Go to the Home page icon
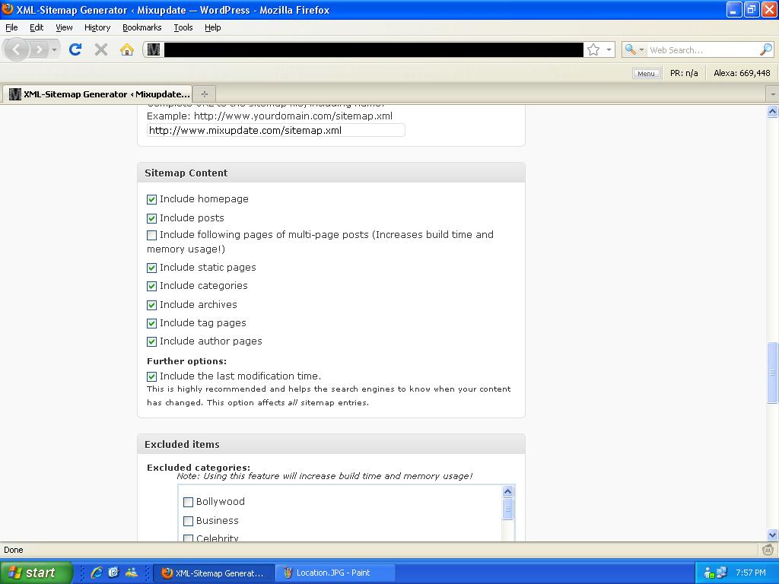Image resolution: width=779 pixels, height=584 pixels. [x=127, y=49]
